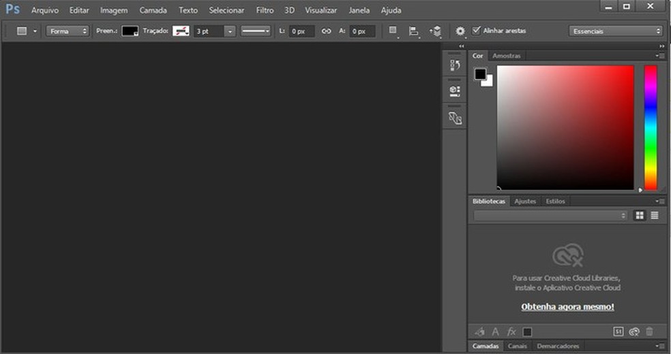This screenshot has height=354, width=671.
Task: Open the Filtro menu
Action: 265,10
